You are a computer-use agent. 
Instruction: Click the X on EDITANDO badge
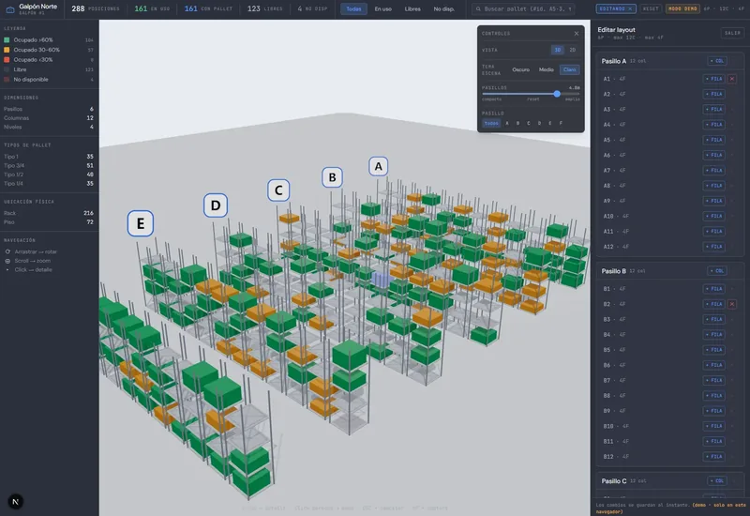pos(630,9)
